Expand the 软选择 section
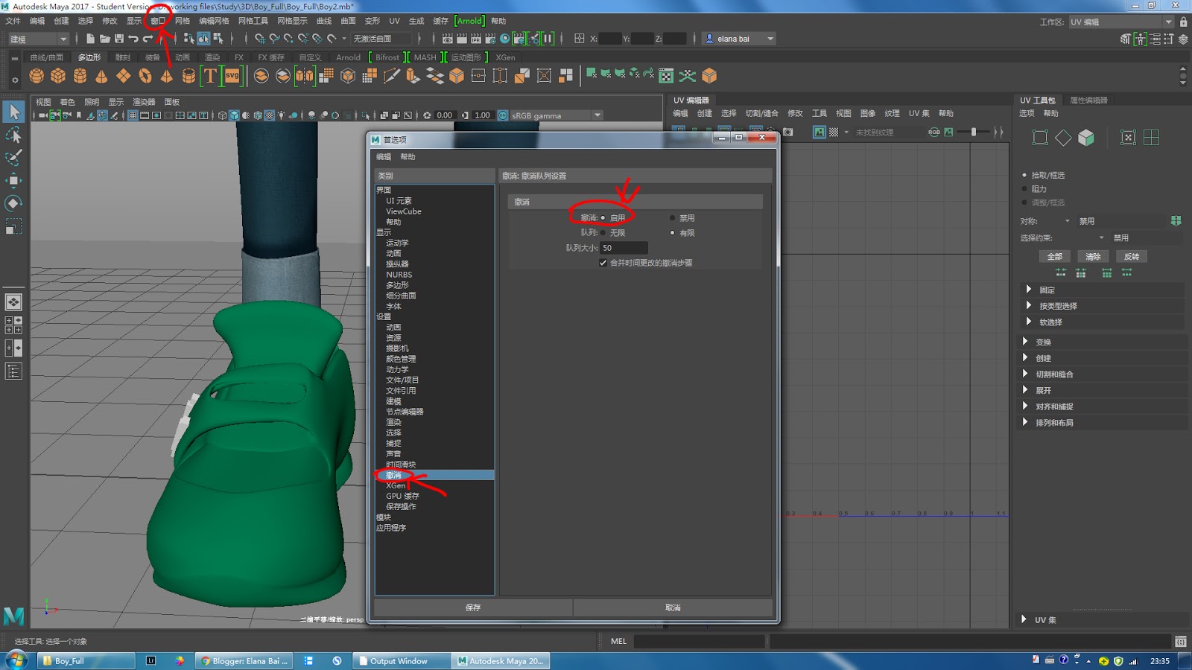The width and height of the screenshot is (1192, 670). tap(1029, 322)
